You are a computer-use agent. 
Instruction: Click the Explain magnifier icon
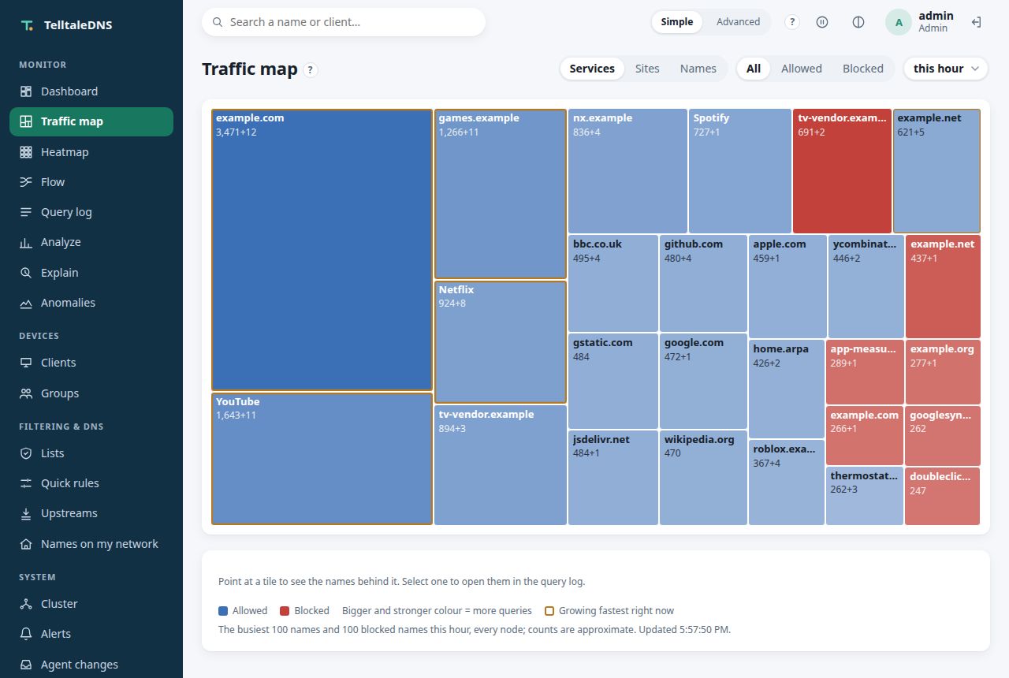tap(26, 273)
